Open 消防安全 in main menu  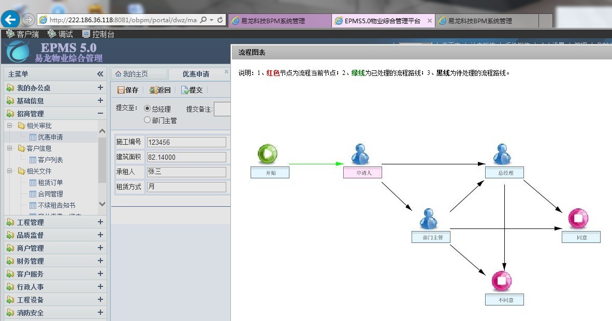pyautogui.click(x=55, y=312)
